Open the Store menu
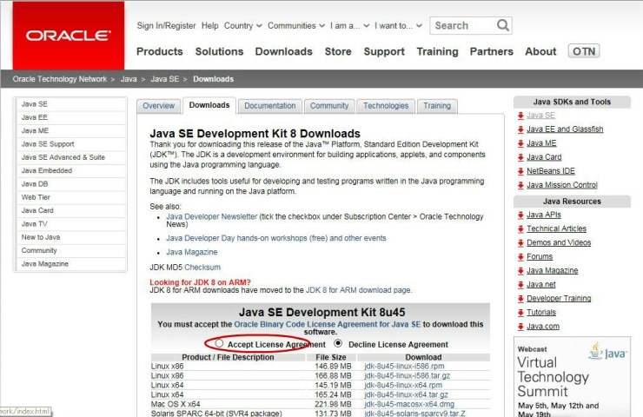Viewport: 643px width, 417px height. [x=338, y=51]
